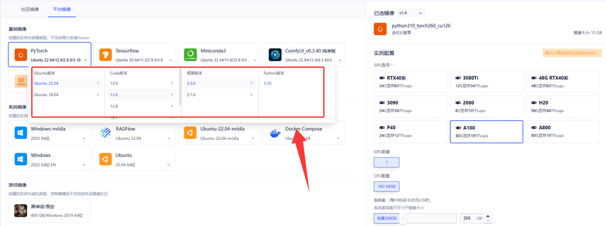The image size is (606, 226).
Task: Click the PyTorch image icon
Action: click(x=21, y=55)
